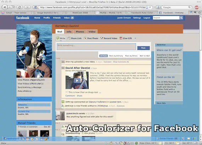Bookmark page with star icon
The height and width of the screenshot is (145, 202).
pyautogui.click(x=147, y=7)
